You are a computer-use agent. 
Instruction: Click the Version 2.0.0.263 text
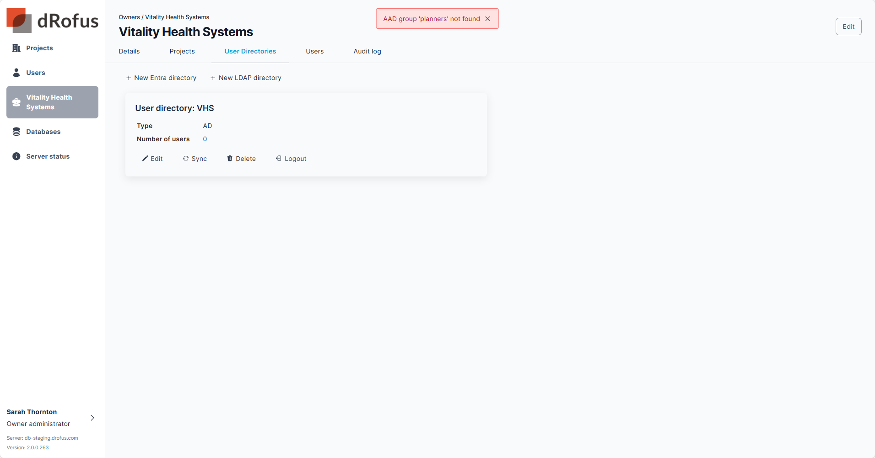[27, 447]
